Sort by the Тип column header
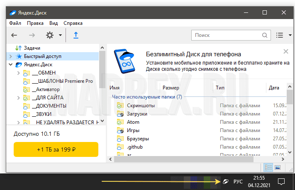 pos(220,88)
